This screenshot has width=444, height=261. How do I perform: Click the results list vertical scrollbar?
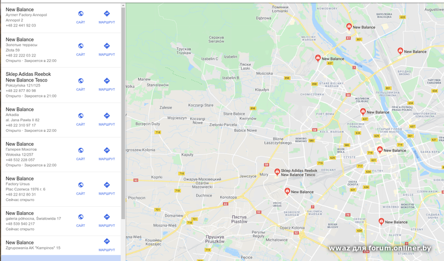(x=123, y=113)
